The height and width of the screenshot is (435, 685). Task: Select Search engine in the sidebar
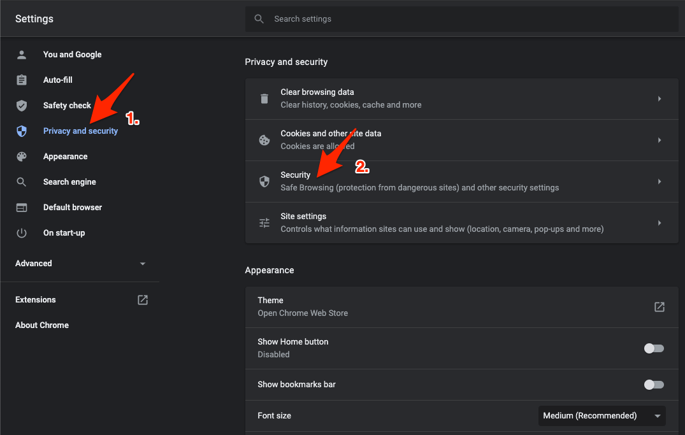pyautogui.click(x=69, y=182)
